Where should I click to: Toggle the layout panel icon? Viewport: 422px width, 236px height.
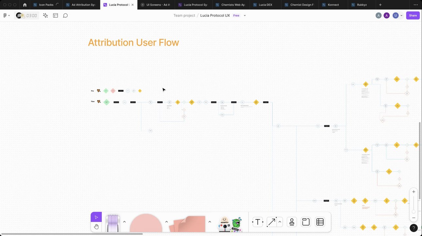coord(55,15)
